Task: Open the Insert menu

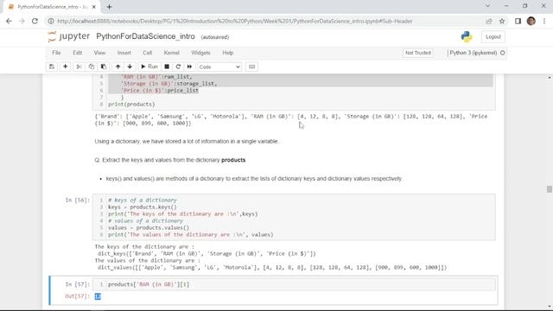Action: click(124, 53)
